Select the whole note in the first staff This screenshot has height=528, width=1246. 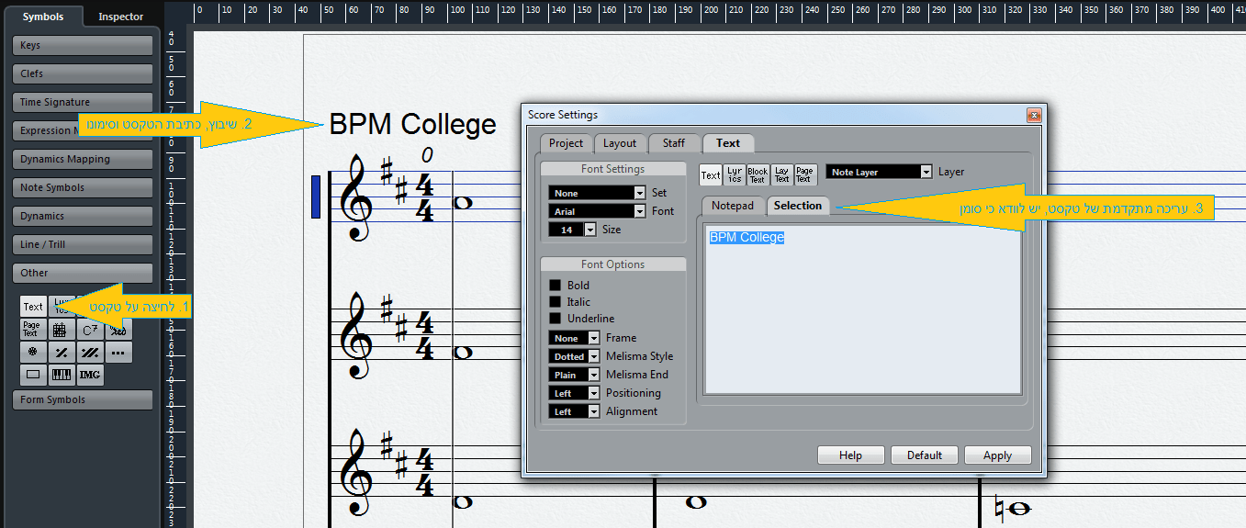click(463, 203)
